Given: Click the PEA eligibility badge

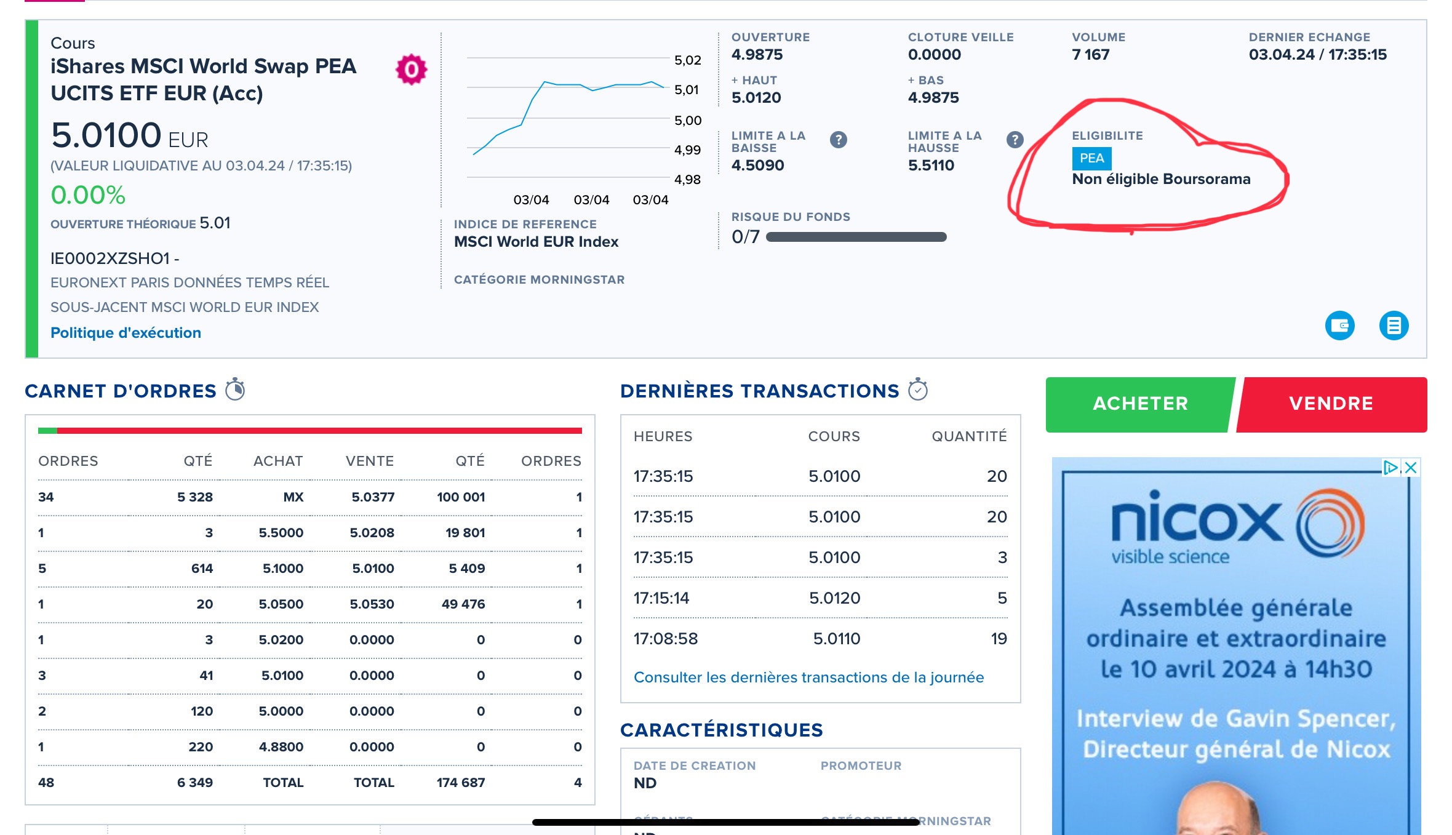Looking at the screenshot, I should click(1091, 159).
